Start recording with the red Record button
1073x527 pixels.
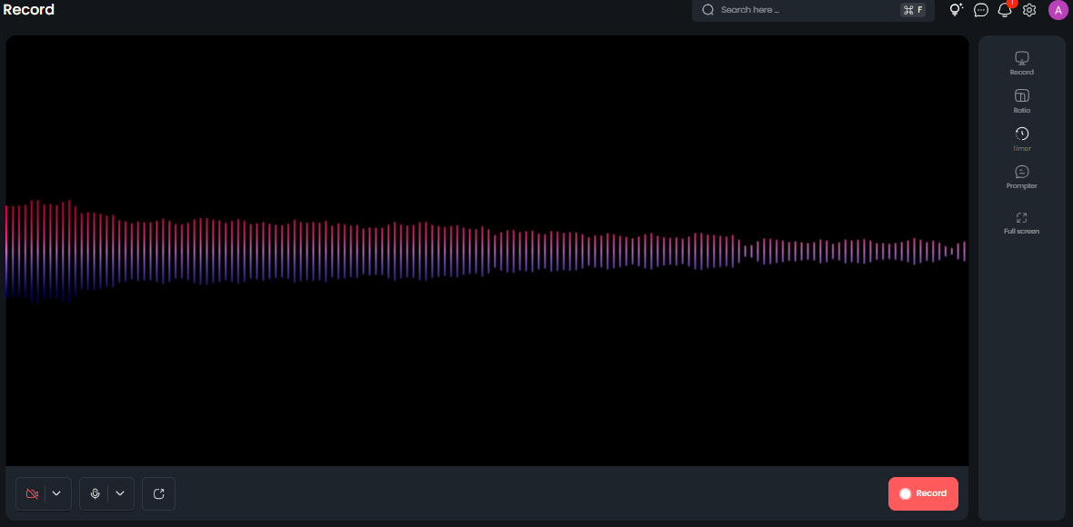[923, 493]
